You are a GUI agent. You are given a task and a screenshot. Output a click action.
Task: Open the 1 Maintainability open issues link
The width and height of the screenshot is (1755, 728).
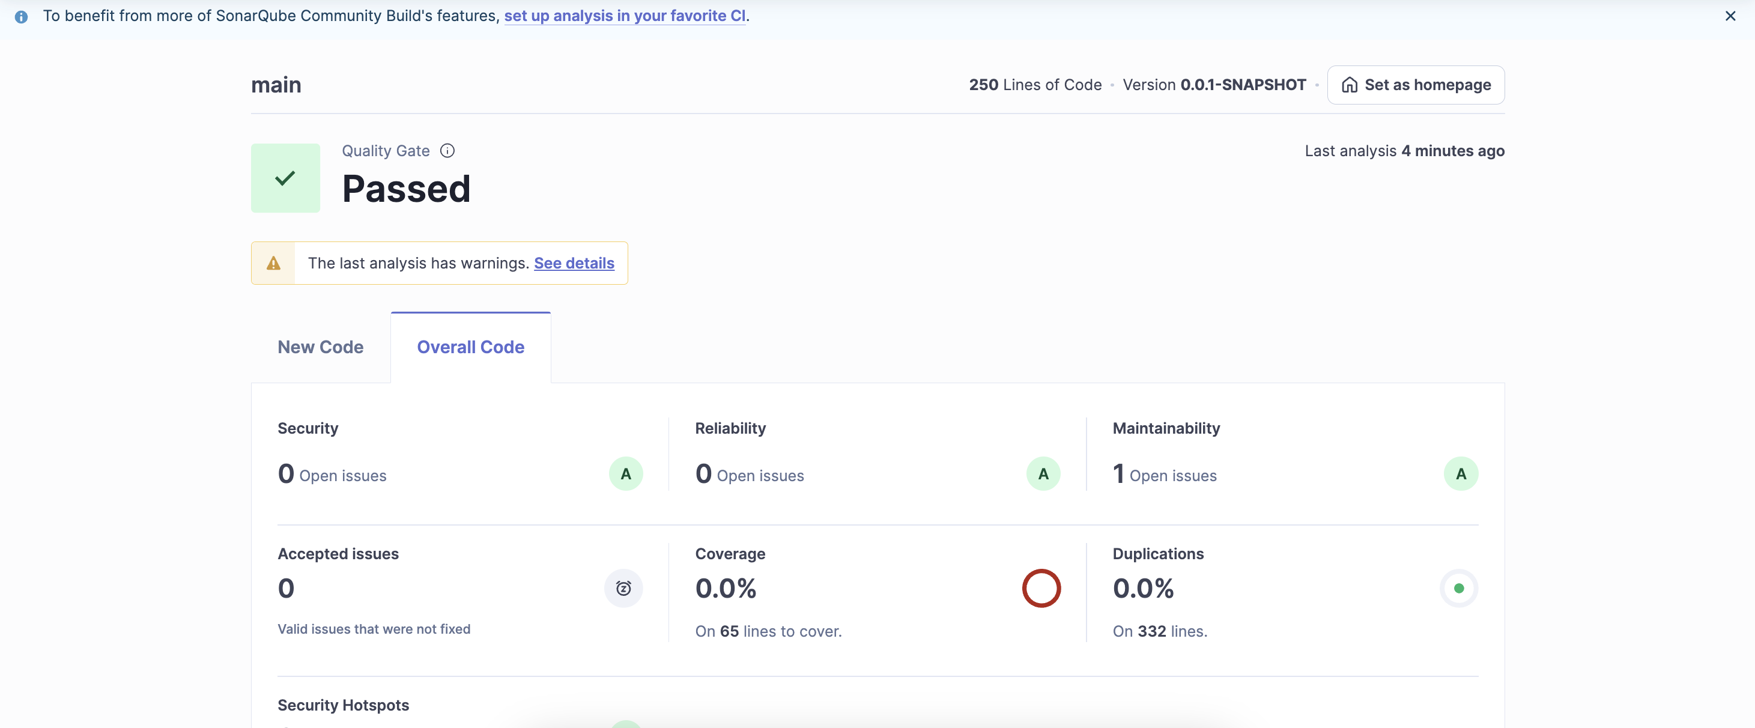click(x=1117, y=474)
